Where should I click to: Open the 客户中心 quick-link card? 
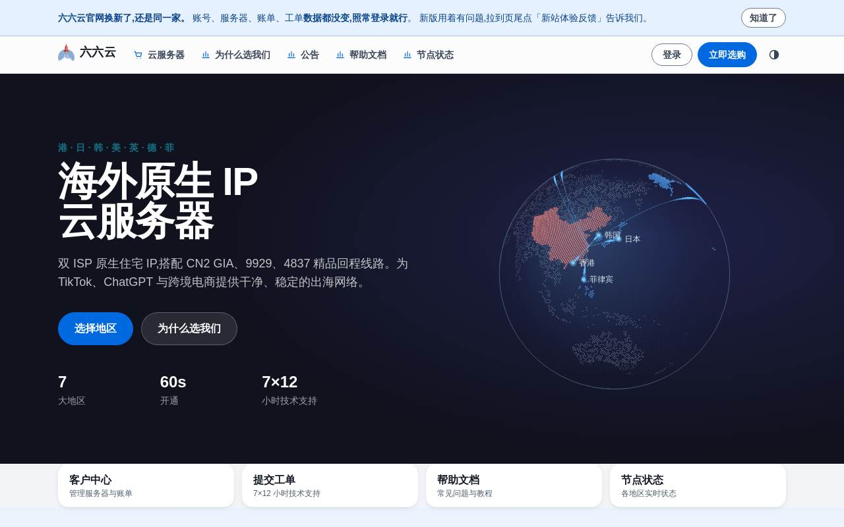coord(146,485)
